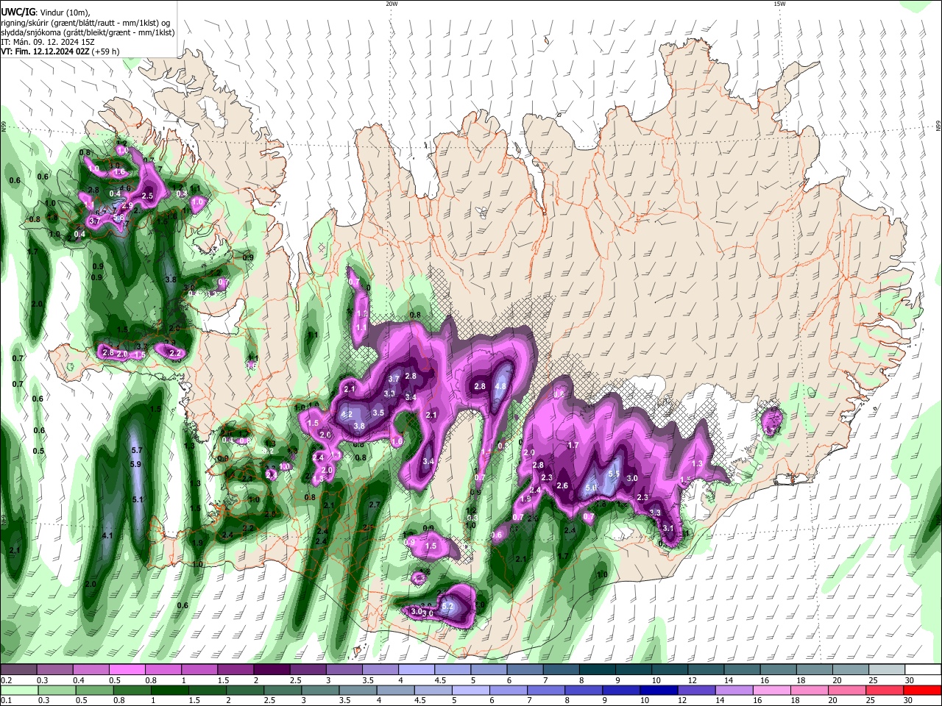Click the deep blue 10 swatch in the lower legend row
This screenshot has width=942, height=706.
click(x=659, y=690)
